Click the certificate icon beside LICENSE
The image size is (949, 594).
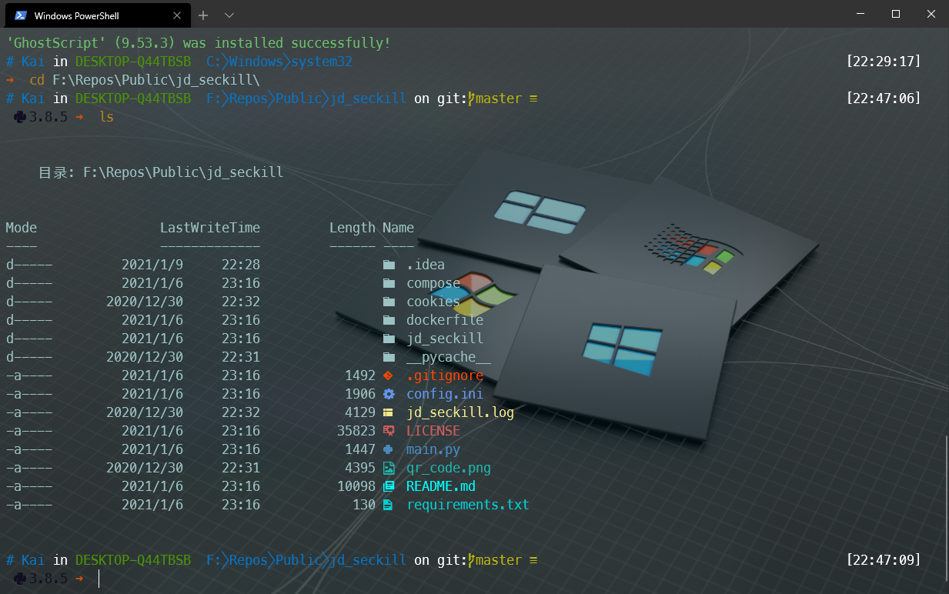(x=389, y=431)
